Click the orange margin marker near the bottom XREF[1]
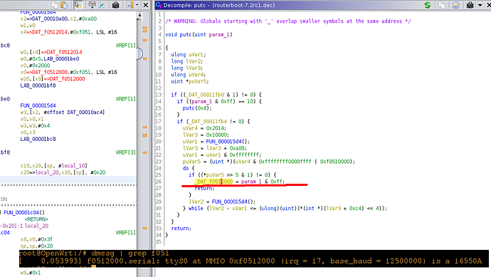The height and width of the screenshot is (277, 491). pyautogui.click(x=145, y=228)
